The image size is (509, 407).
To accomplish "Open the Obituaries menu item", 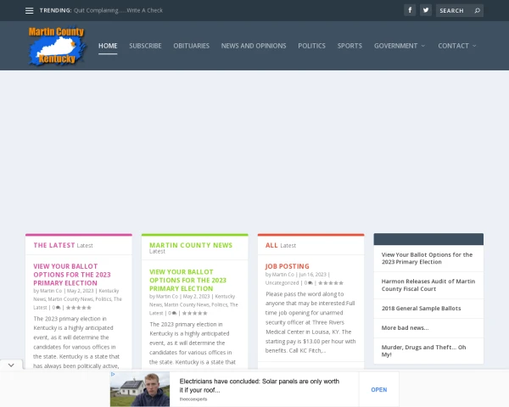I will click(191, 46).
